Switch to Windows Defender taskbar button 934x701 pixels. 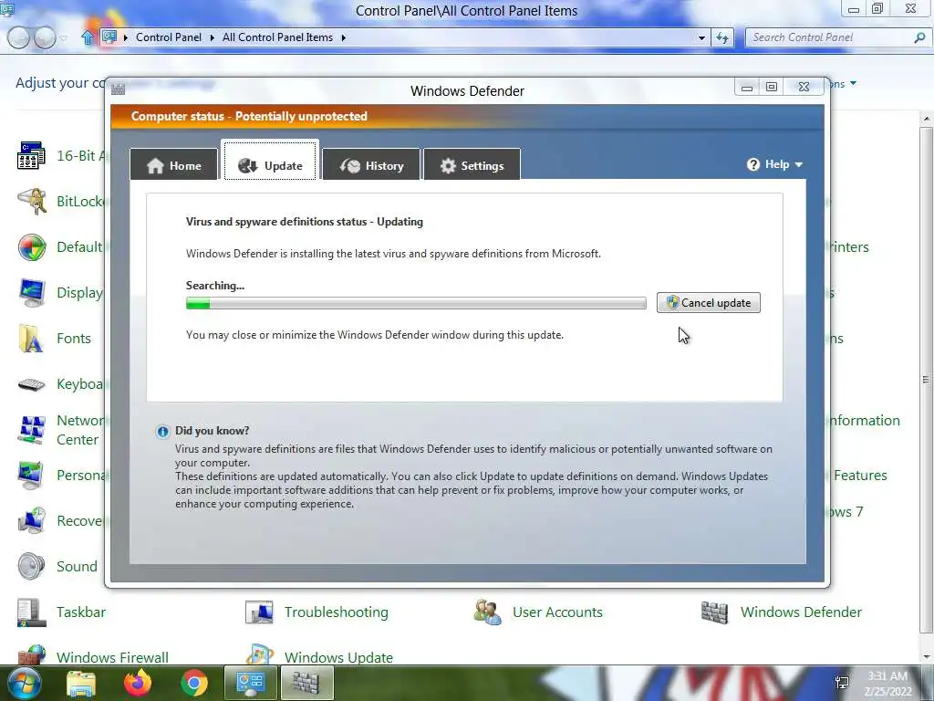click(306, 683)
